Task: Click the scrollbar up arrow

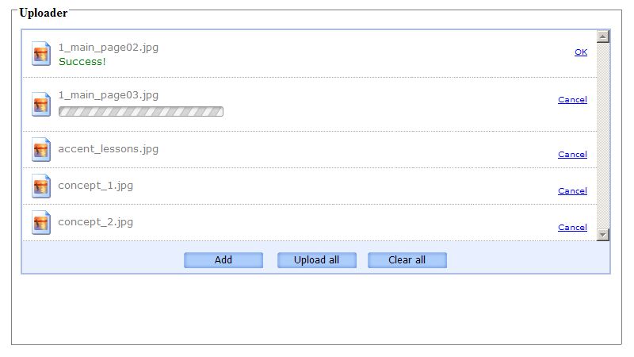Action: point(603,36)
